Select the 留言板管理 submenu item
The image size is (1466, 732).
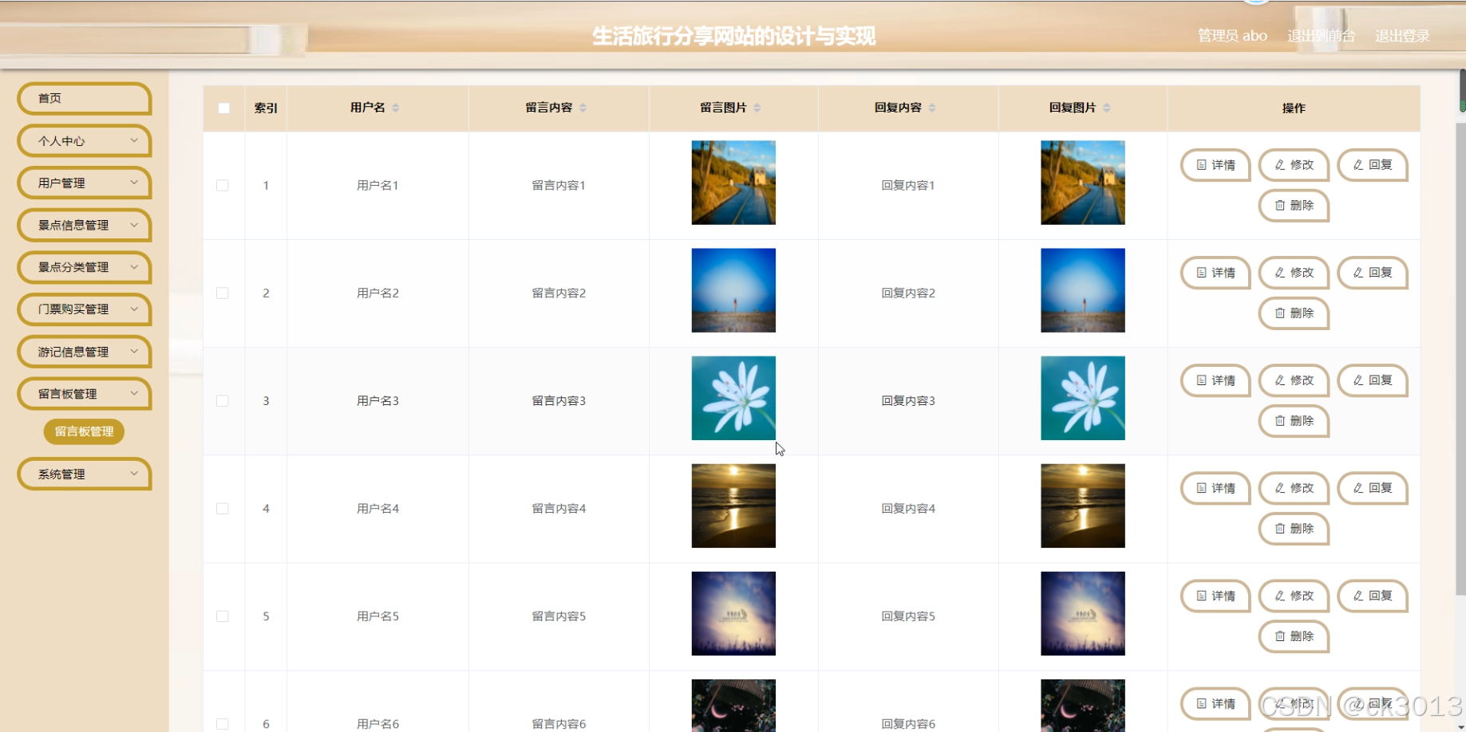(x=84, y=431)
